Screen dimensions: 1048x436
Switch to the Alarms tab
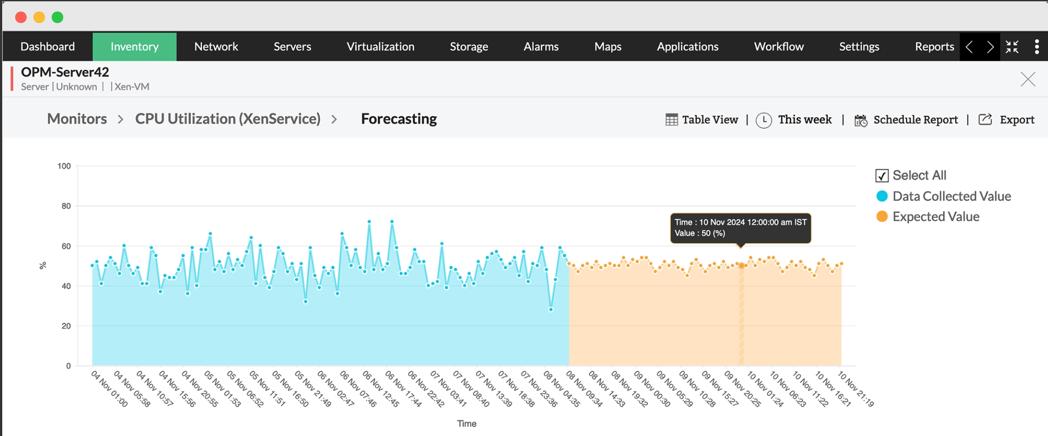pyautogui.click(x=541, y=47)
